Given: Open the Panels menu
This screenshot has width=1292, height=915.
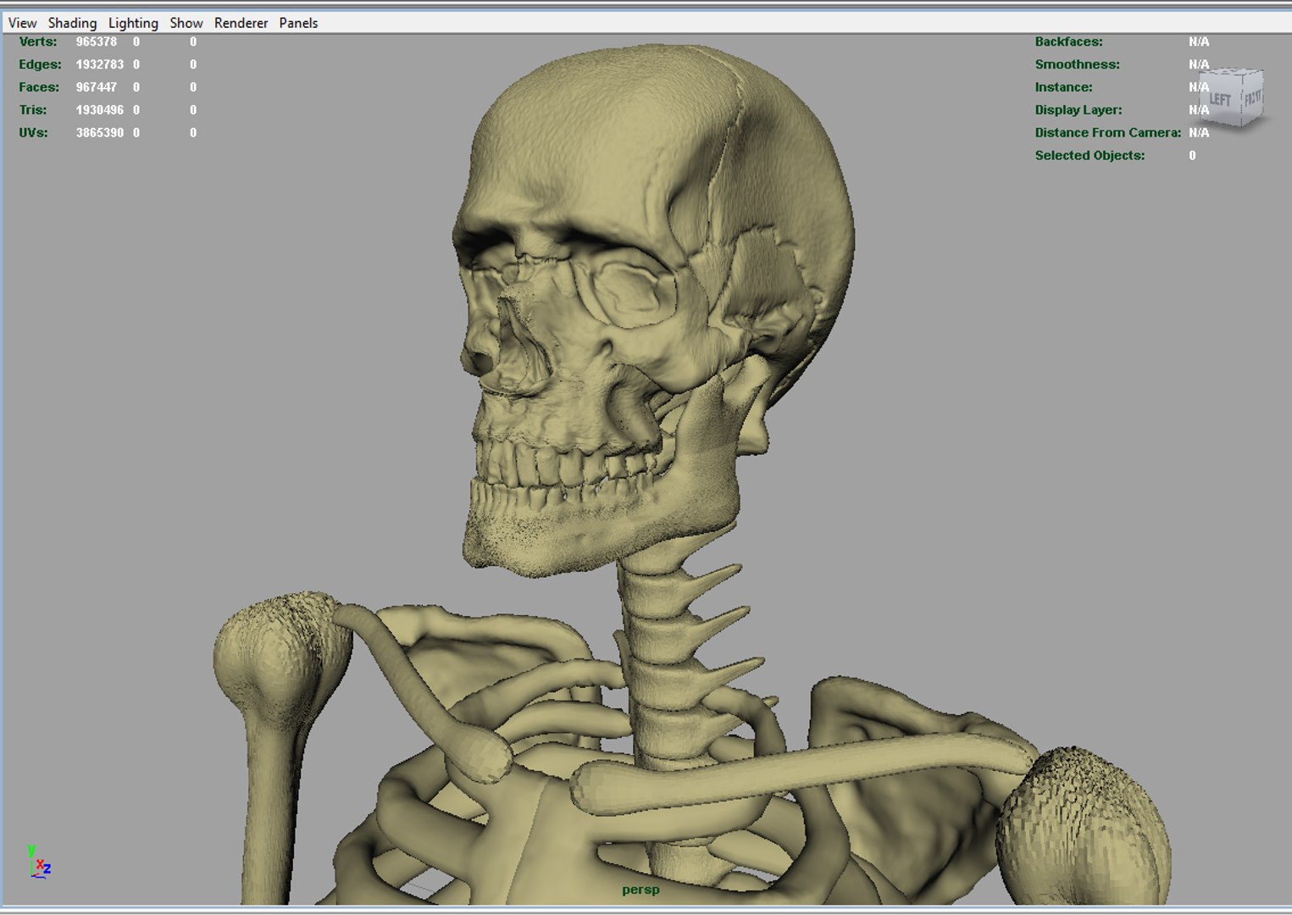Looking at the screenshot, I should (x=298, y=23).
